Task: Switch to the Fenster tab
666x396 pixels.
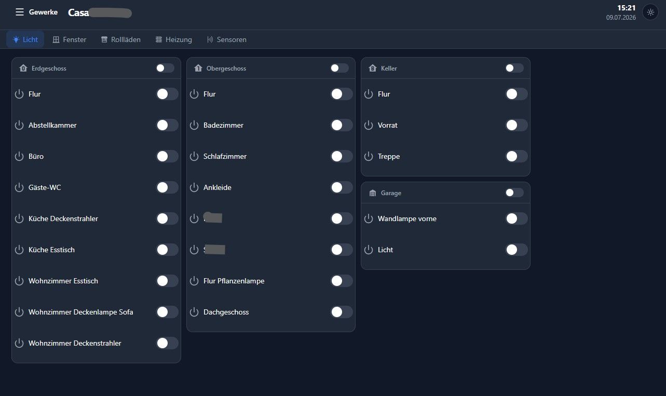Action: click(70, 39)
